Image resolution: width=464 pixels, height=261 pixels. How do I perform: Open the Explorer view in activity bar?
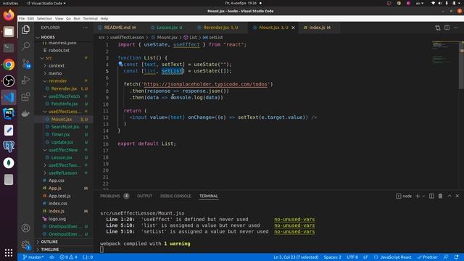(x=26, y=30)
